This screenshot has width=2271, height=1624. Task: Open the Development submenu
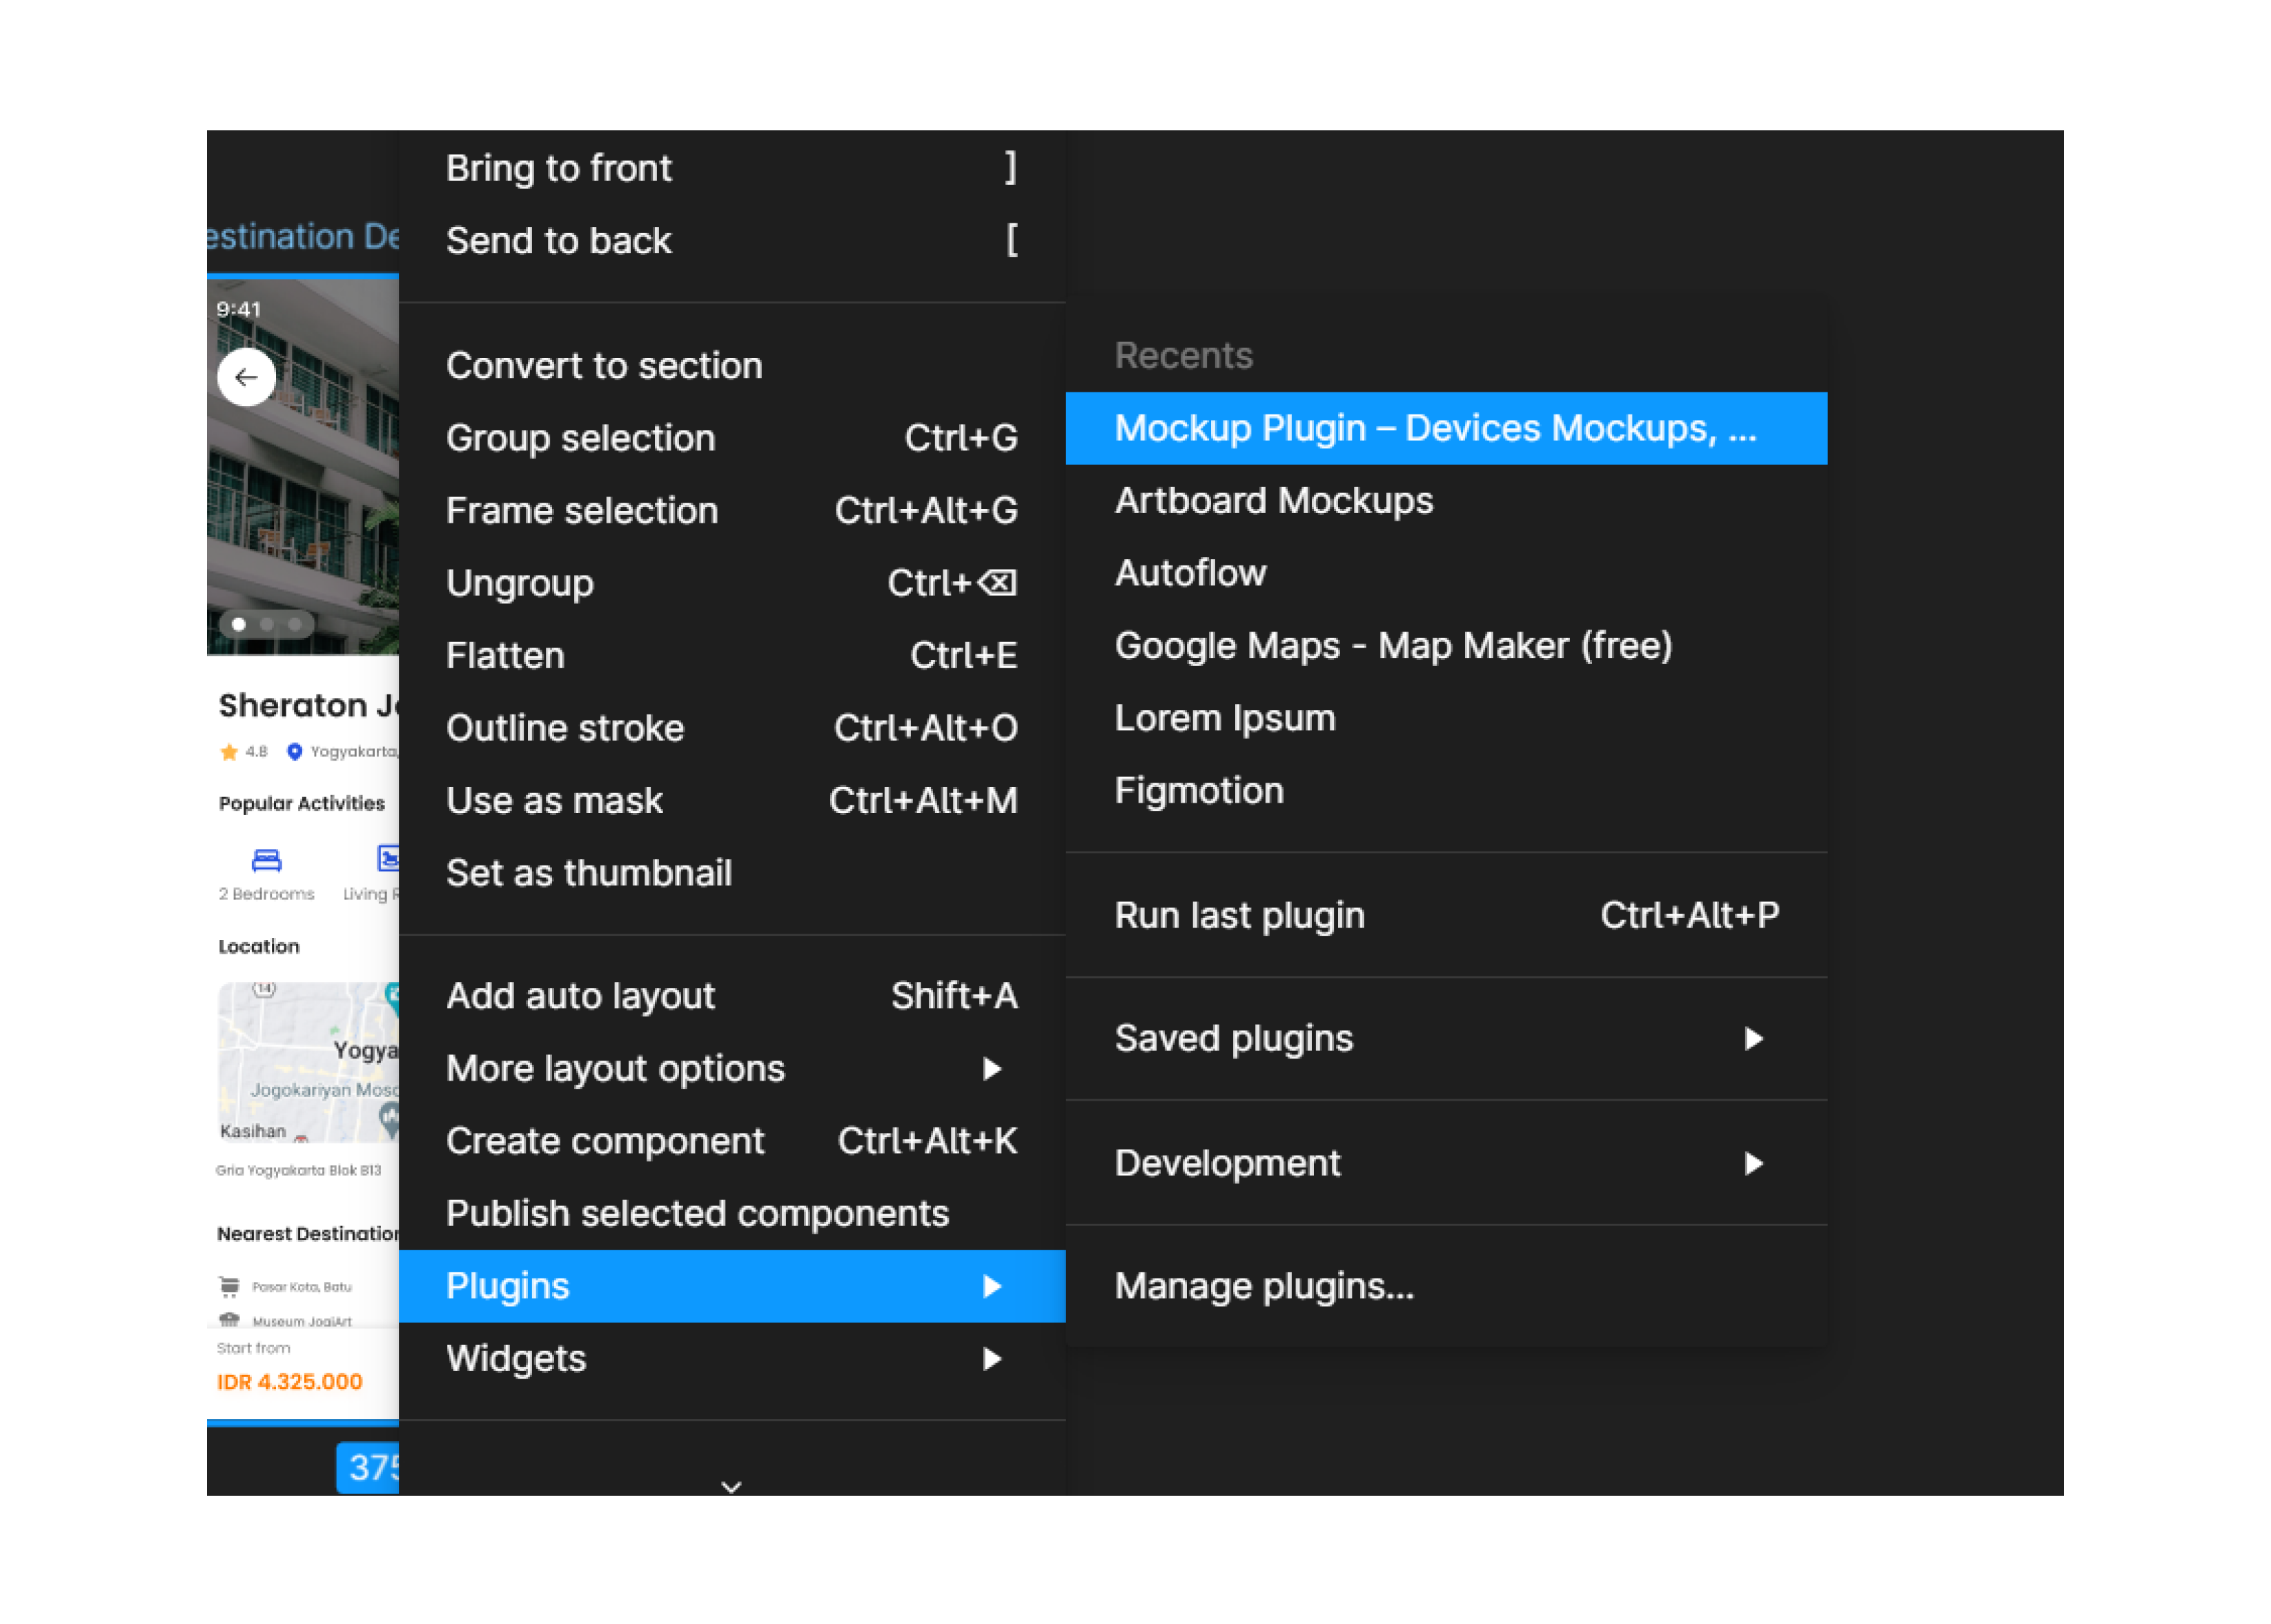point(1446,1163)
